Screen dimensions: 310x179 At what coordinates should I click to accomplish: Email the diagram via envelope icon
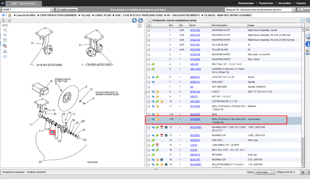5,56
